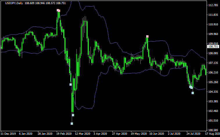Viewport: 220px width, 137px height.
Task: Click the lowest blue marker in July 2020
Action: click(x=193, y=93)
